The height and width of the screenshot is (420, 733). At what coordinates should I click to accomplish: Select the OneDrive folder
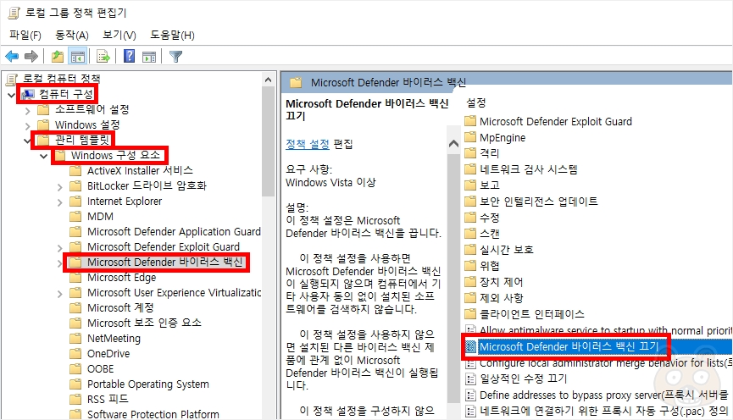108,354
